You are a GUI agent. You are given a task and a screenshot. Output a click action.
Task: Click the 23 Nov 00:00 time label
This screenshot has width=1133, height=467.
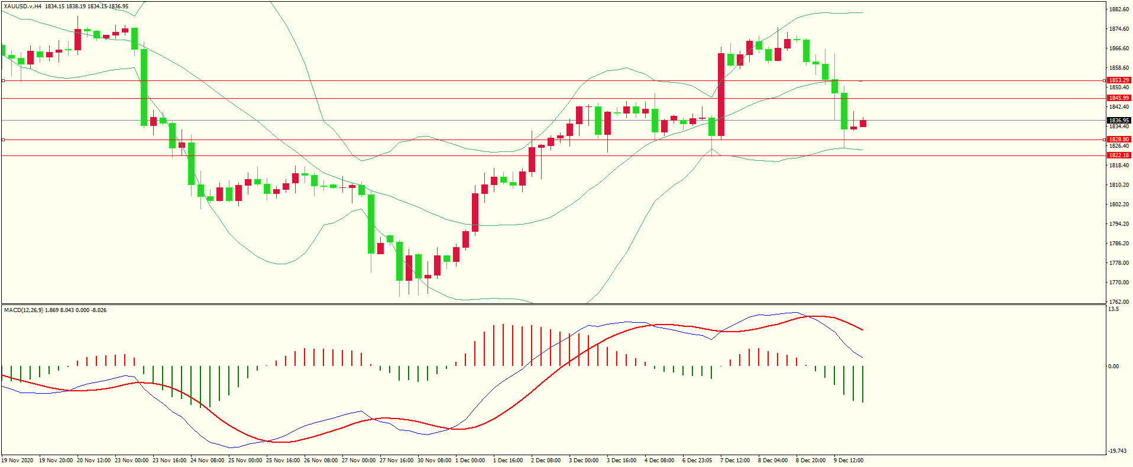(132, 460)
